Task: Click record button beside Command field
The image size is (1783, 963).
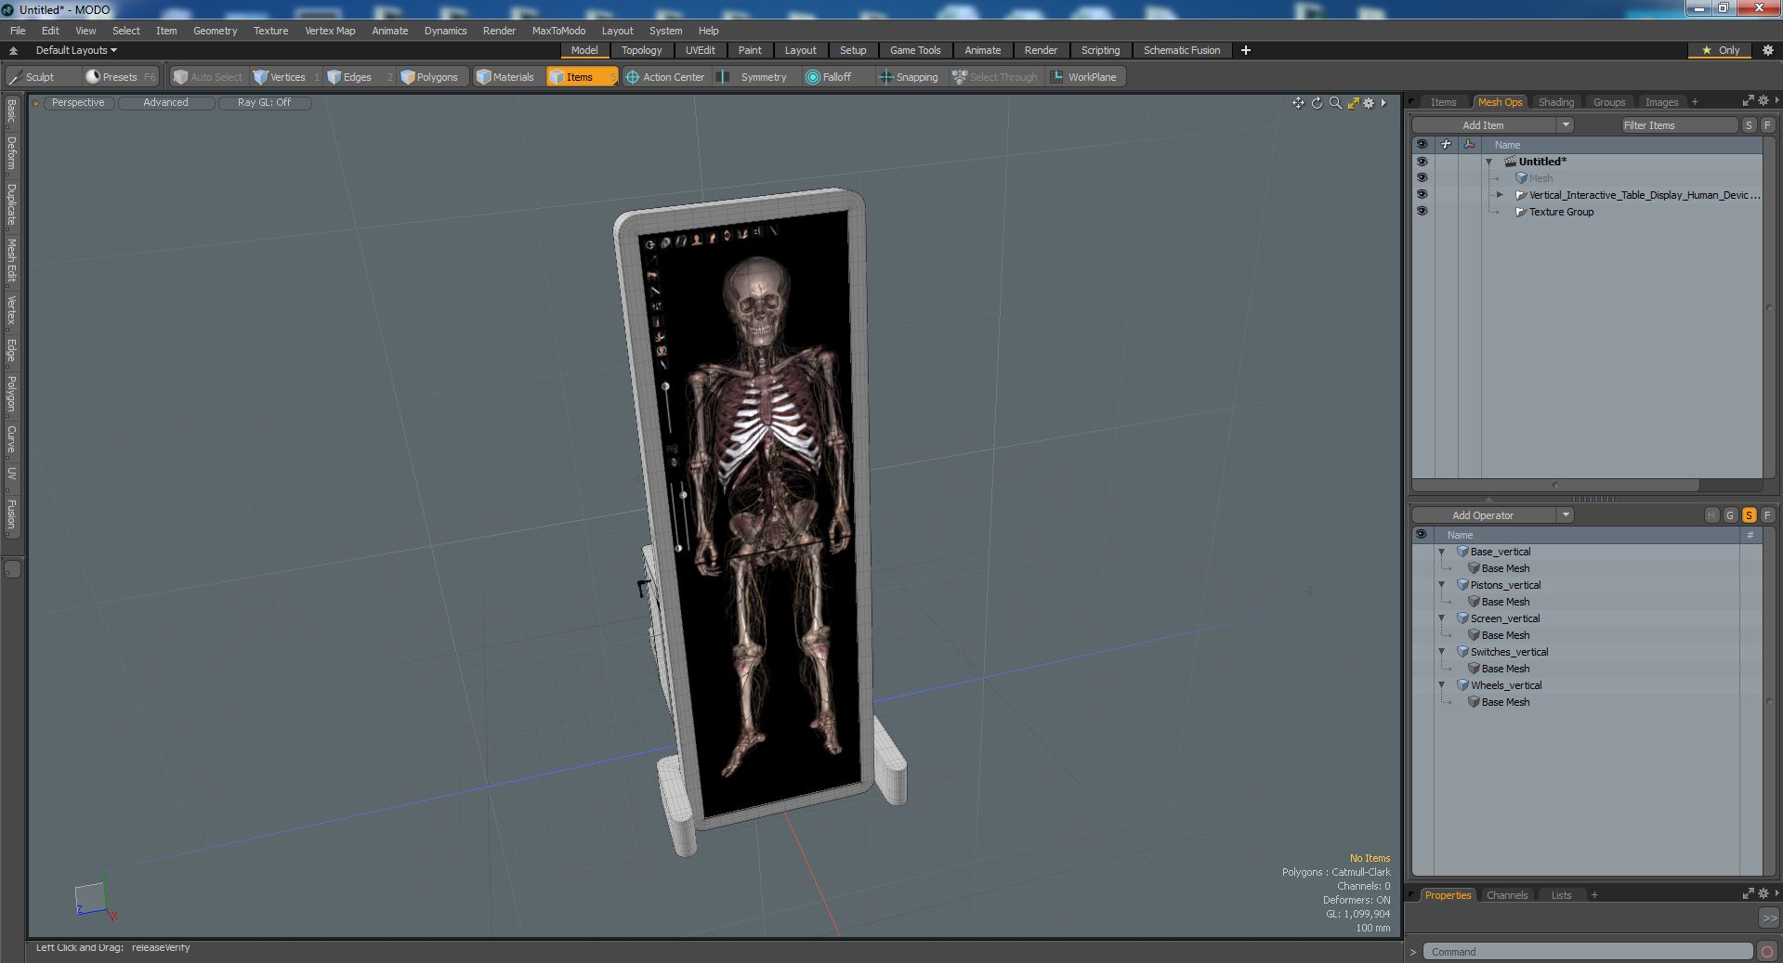Action: point(1766,952)
